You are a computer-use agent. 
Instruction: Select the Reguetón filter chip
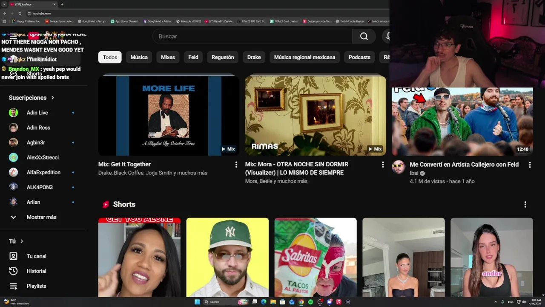click(x=223, y=57)
